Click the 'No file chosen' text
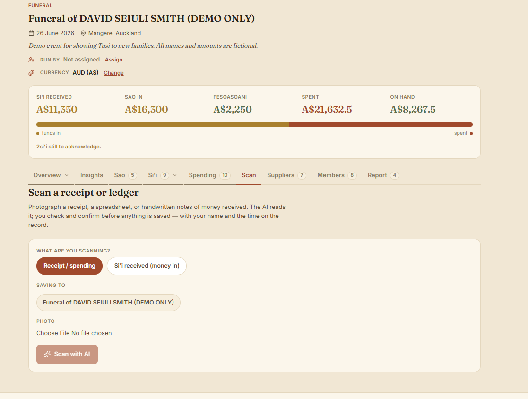This screenshot has height=399, width=528. [92, 333]
